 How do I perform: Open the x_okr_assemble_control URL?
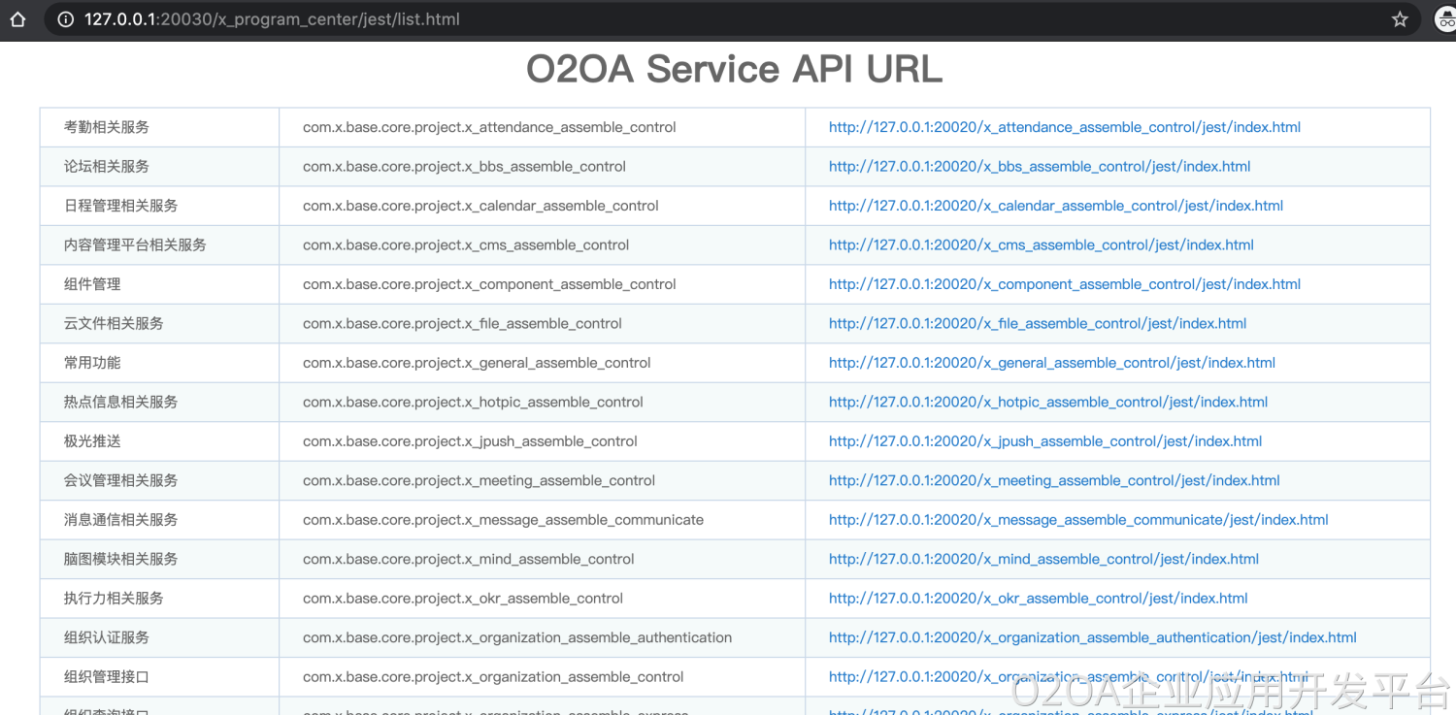pos(1038,599)
